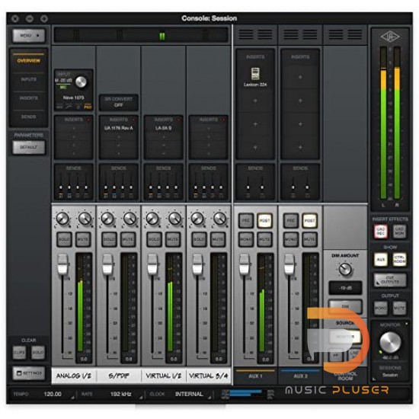Screen dimensions: 419x419
Task: Click ANALOG 1/2 left pan knob
Action: [x=62, y=219]
